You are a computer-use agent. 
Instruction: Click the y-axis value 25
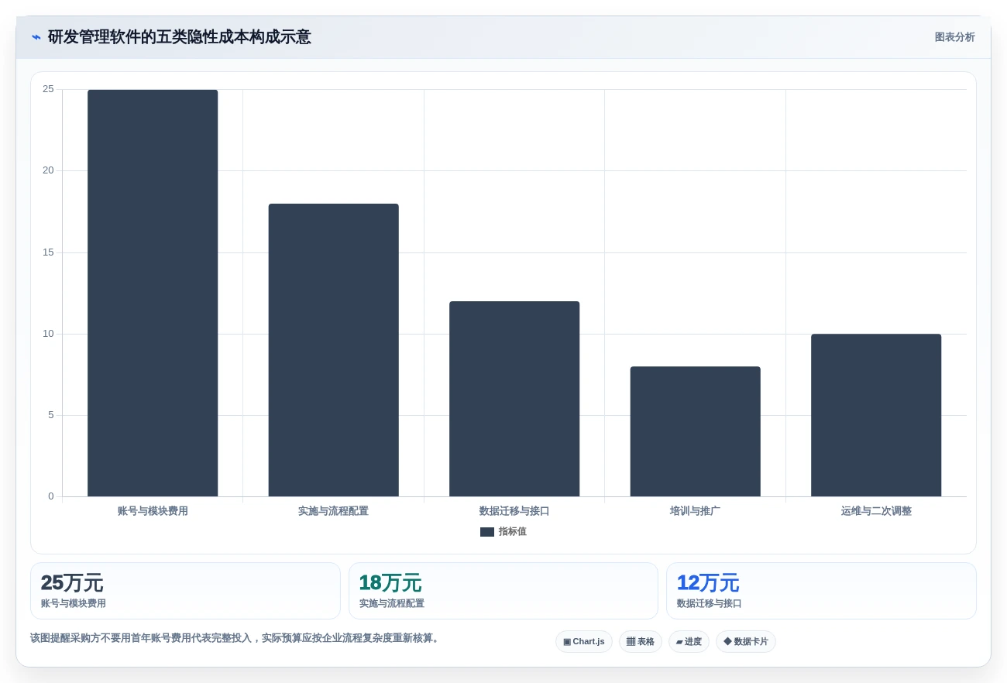(x=48, y=89)
